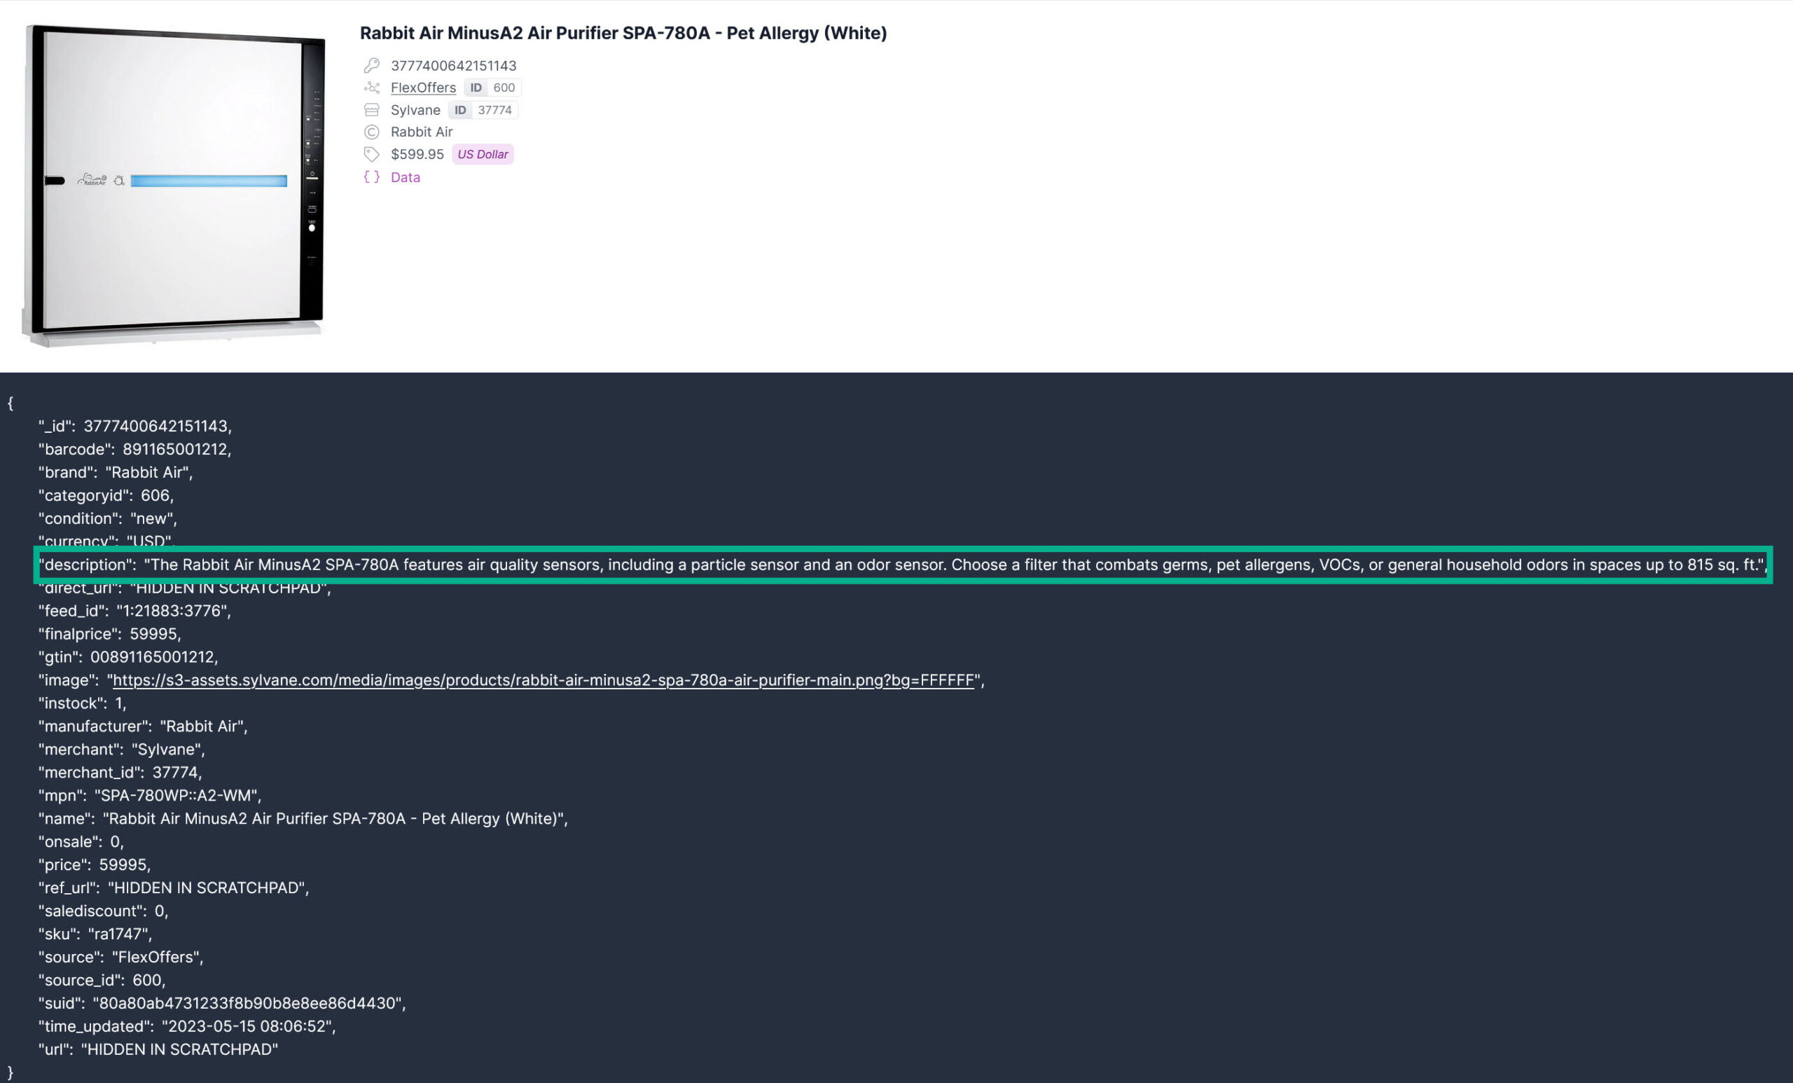The image size is (1793, 1083).
Task: Click the key icon beside product ID
Action: [372, 66]
